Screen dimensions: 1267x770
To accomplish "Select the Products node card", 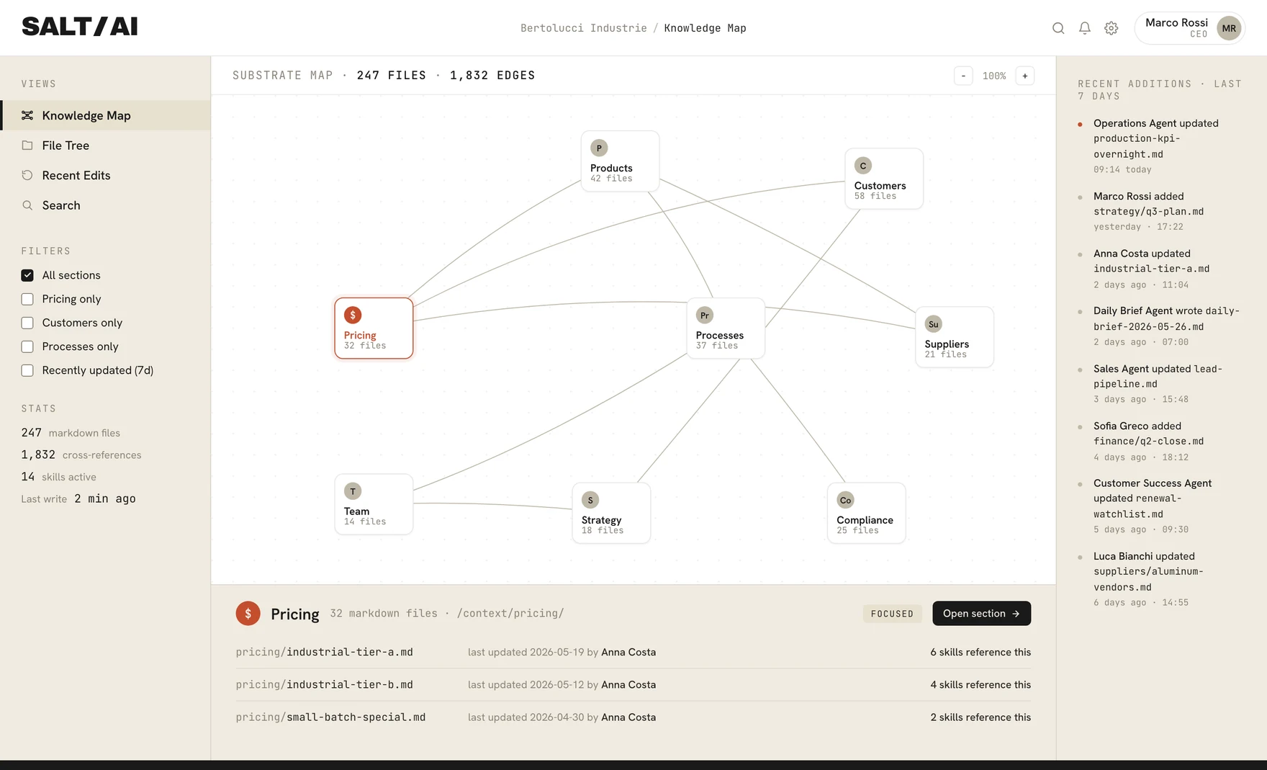I will 620,161.
